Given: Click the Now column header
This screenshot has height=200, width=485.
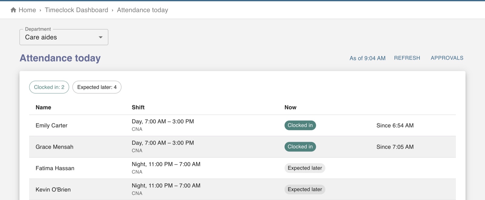Looking at the screenshot, I should click(290, 107).
